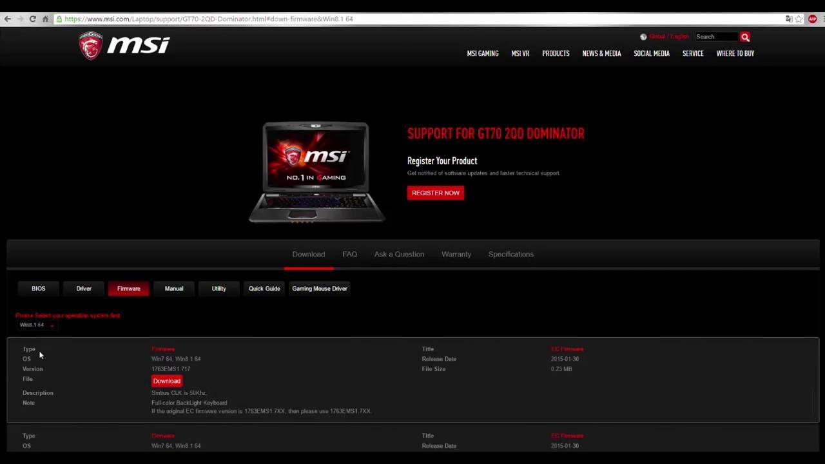Click the globe language icon
This screenshot has height=464, width=825.
(x=643, y=37)
